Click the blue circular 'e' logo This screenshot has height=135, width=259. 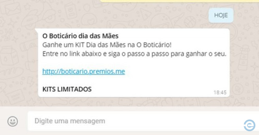pos(250,125)
